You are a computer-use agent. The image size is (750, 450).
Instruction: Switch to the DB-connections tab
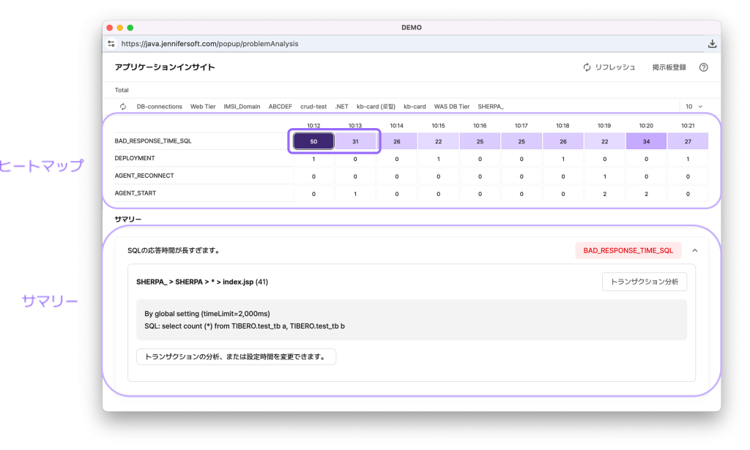point(159,107)
